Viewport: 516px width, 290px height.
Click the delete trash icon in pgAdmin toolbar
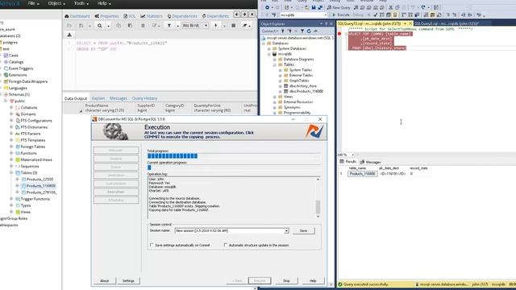tap(143, 26)
